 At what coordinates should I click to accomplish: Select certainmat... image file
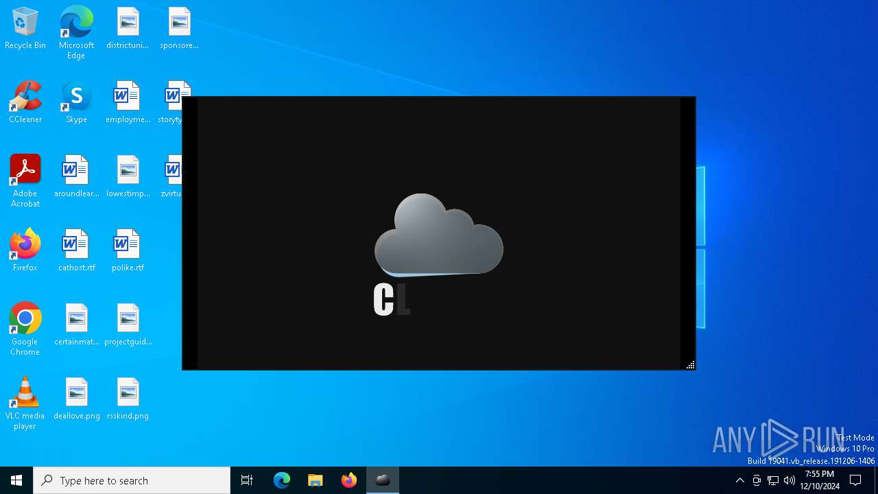click(x=76, y=325)
